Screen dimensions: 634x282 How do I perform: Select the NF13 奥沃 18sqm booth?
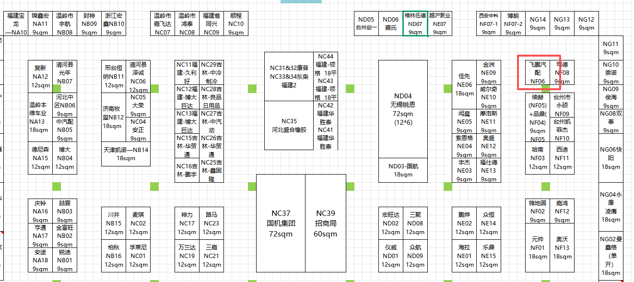[562, 244]
